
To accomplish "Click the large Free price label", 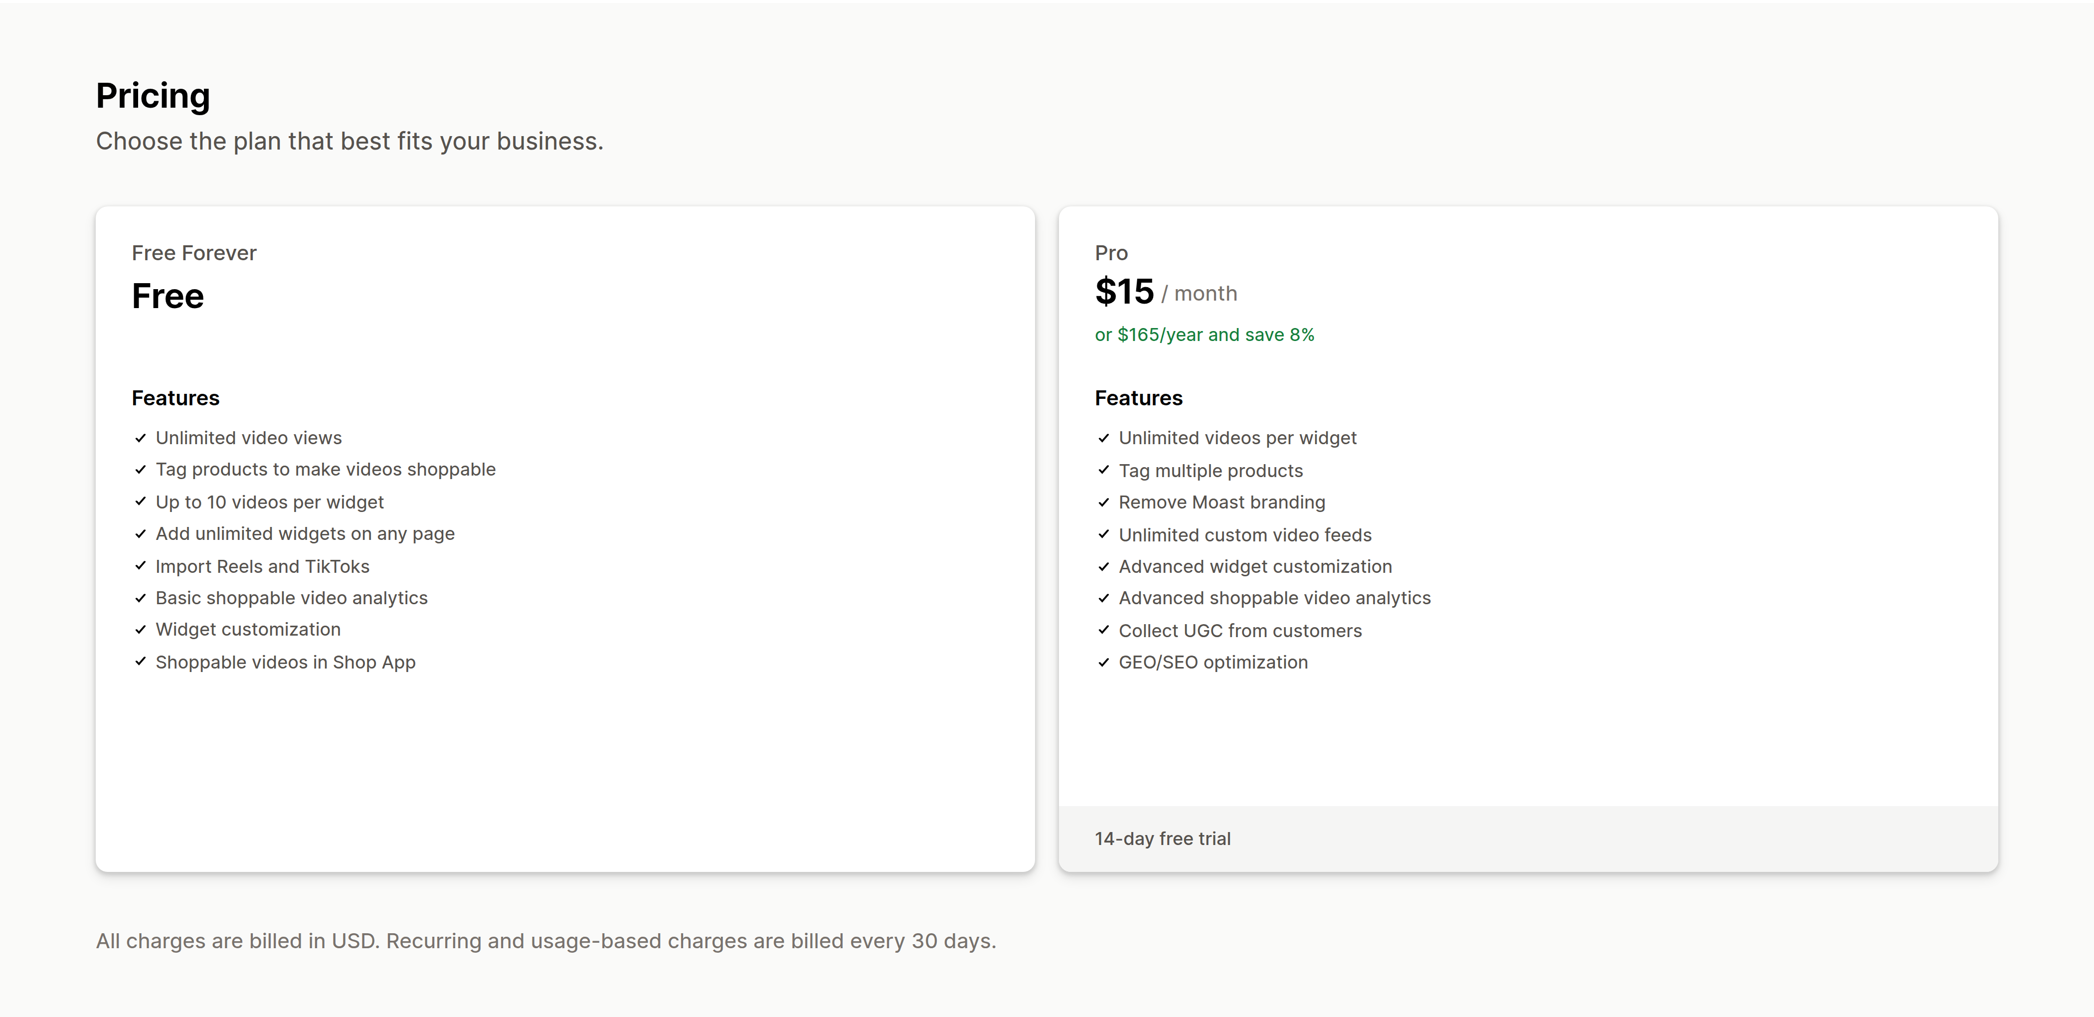I will [169, 296].
